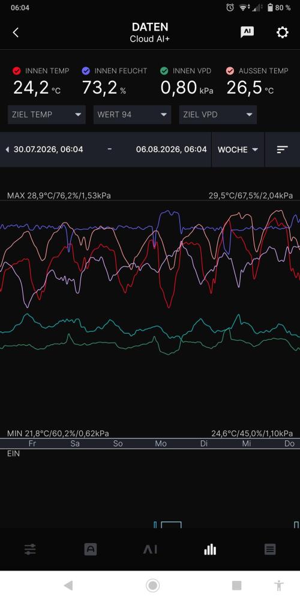
Task: Open the AI tab in bottom bar
Action: click(x=150, y=550)
